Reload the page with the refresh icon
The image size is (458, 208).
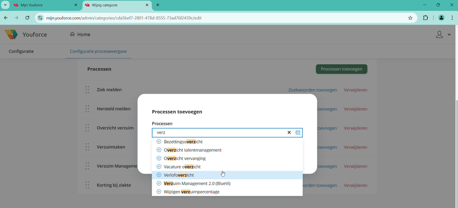[x=28, y=18]
